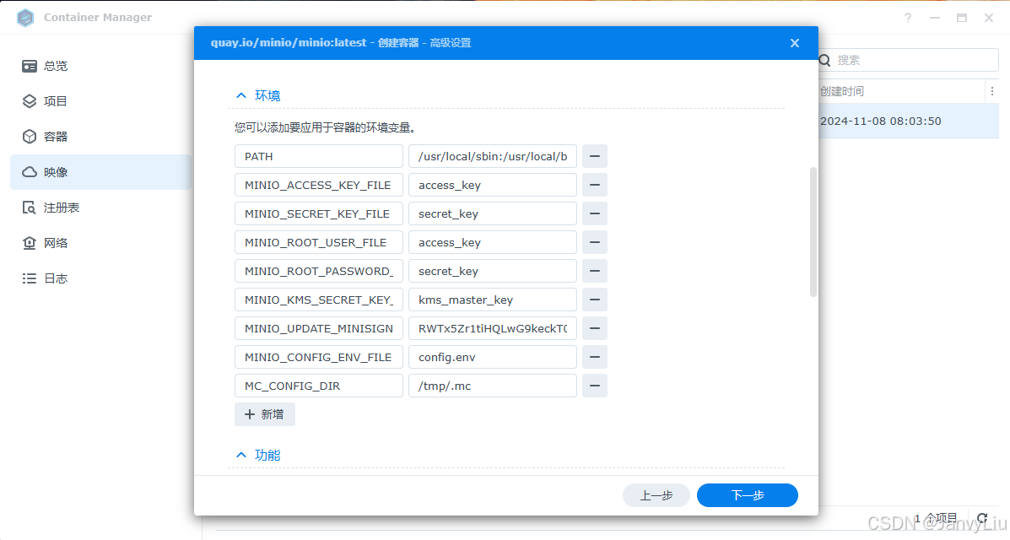Image resolution: width=1010 pixels, height=540 pixels.
Task: Click the search magnifier icon
Action: point(824,60)
